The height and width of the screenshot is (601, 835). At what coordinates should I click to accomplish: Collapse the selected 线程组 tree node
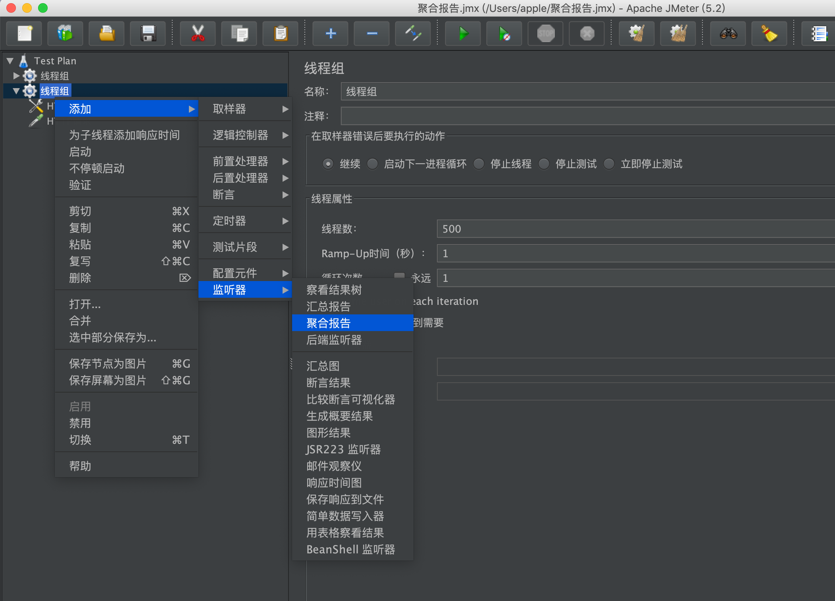pos(16,91)
